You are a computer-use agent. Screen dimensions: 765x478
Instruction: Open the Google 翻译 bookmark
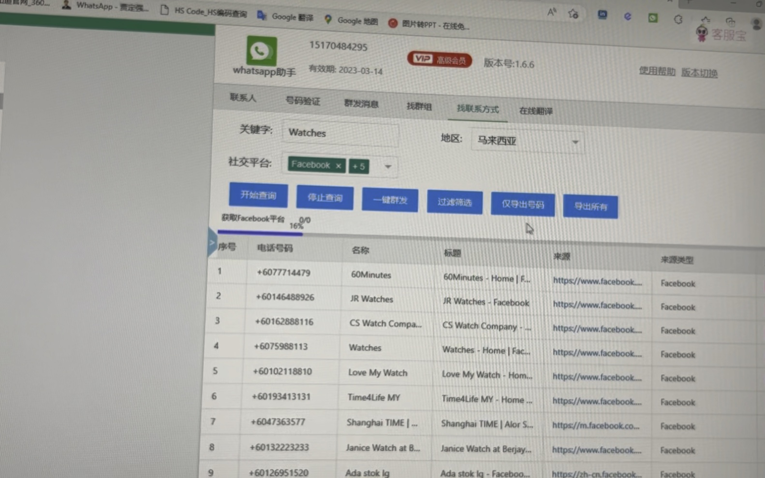point(285,17)
